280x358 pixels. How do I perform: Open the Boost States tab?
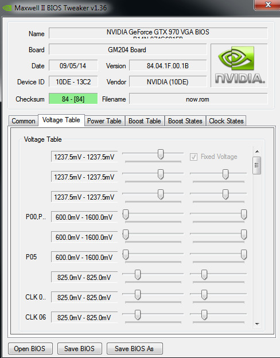point(185,121)
